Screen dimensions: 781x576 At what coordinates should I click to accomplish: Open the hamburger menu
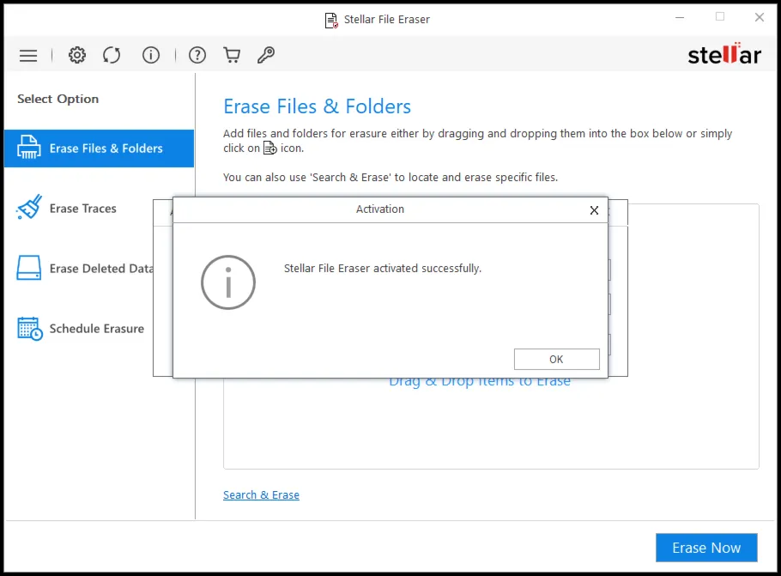click(28, 55)
